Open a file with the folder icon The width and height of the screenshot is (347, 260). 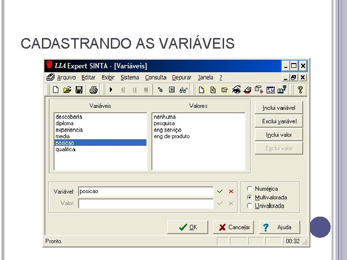click(67, 90)
